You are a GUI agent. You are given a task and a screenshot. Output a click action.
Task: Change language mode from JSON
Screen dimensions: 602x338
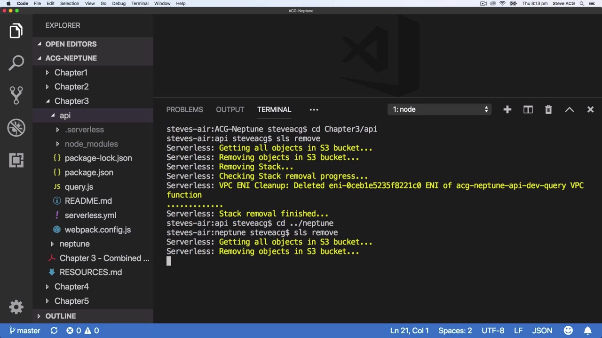pos(542,330)
